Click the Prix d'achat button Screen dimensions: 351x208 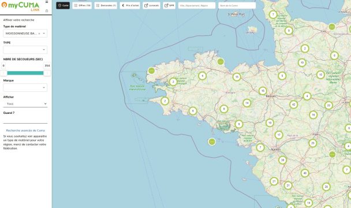click(x=130, y=5)
